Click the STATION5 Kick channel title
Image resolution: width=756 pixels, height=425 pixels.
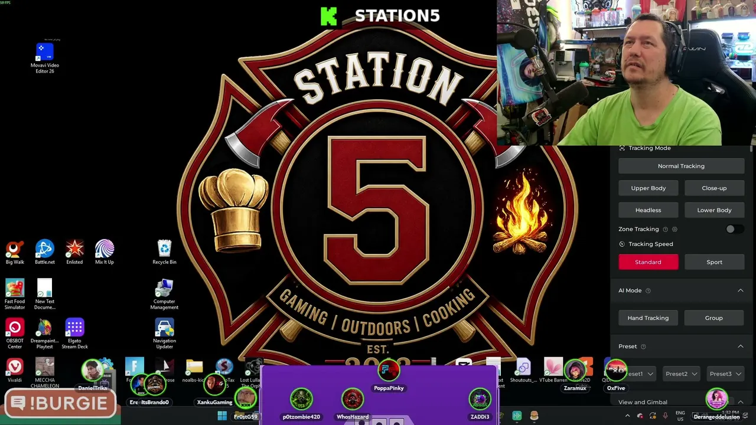click(x=397, y=16)
